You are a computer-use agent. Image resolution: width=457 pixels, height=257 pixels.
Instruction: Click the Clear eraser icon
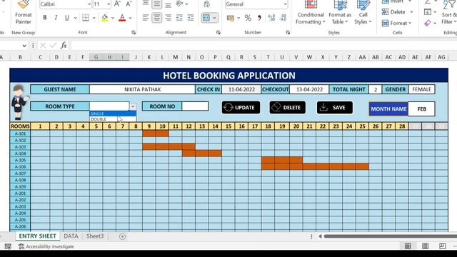click(428, 23)
